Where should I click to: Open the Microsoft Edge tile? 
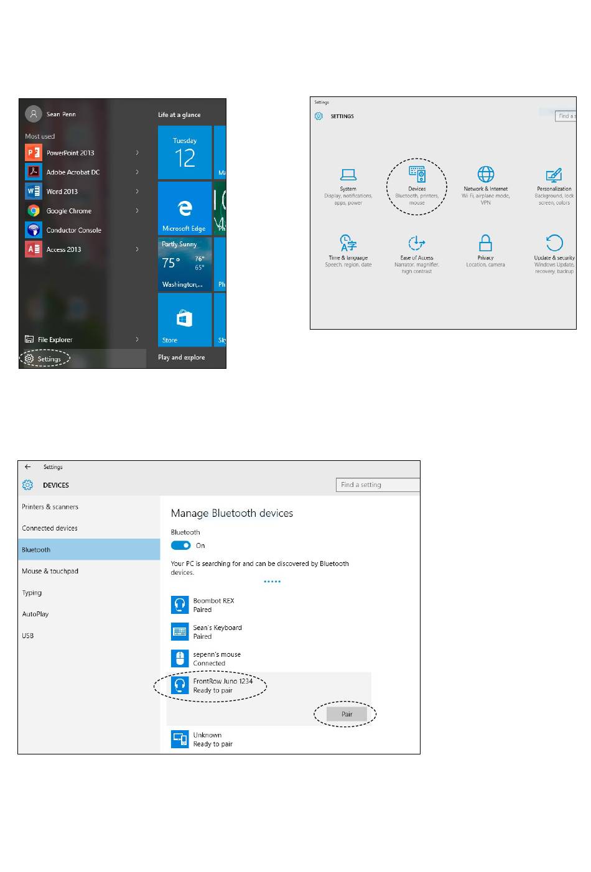[184, 208]
